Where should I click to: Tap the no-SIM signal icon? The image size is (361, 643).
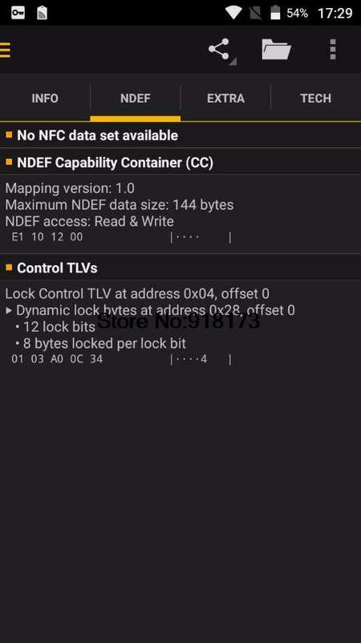(x=255, y=13)
